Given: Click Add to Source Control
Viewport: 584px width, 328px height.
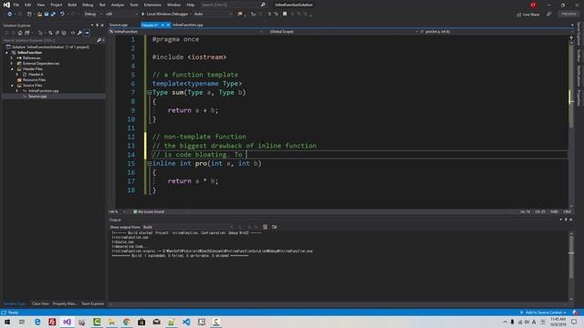Looking at the screenshot, I should point(543,313).
